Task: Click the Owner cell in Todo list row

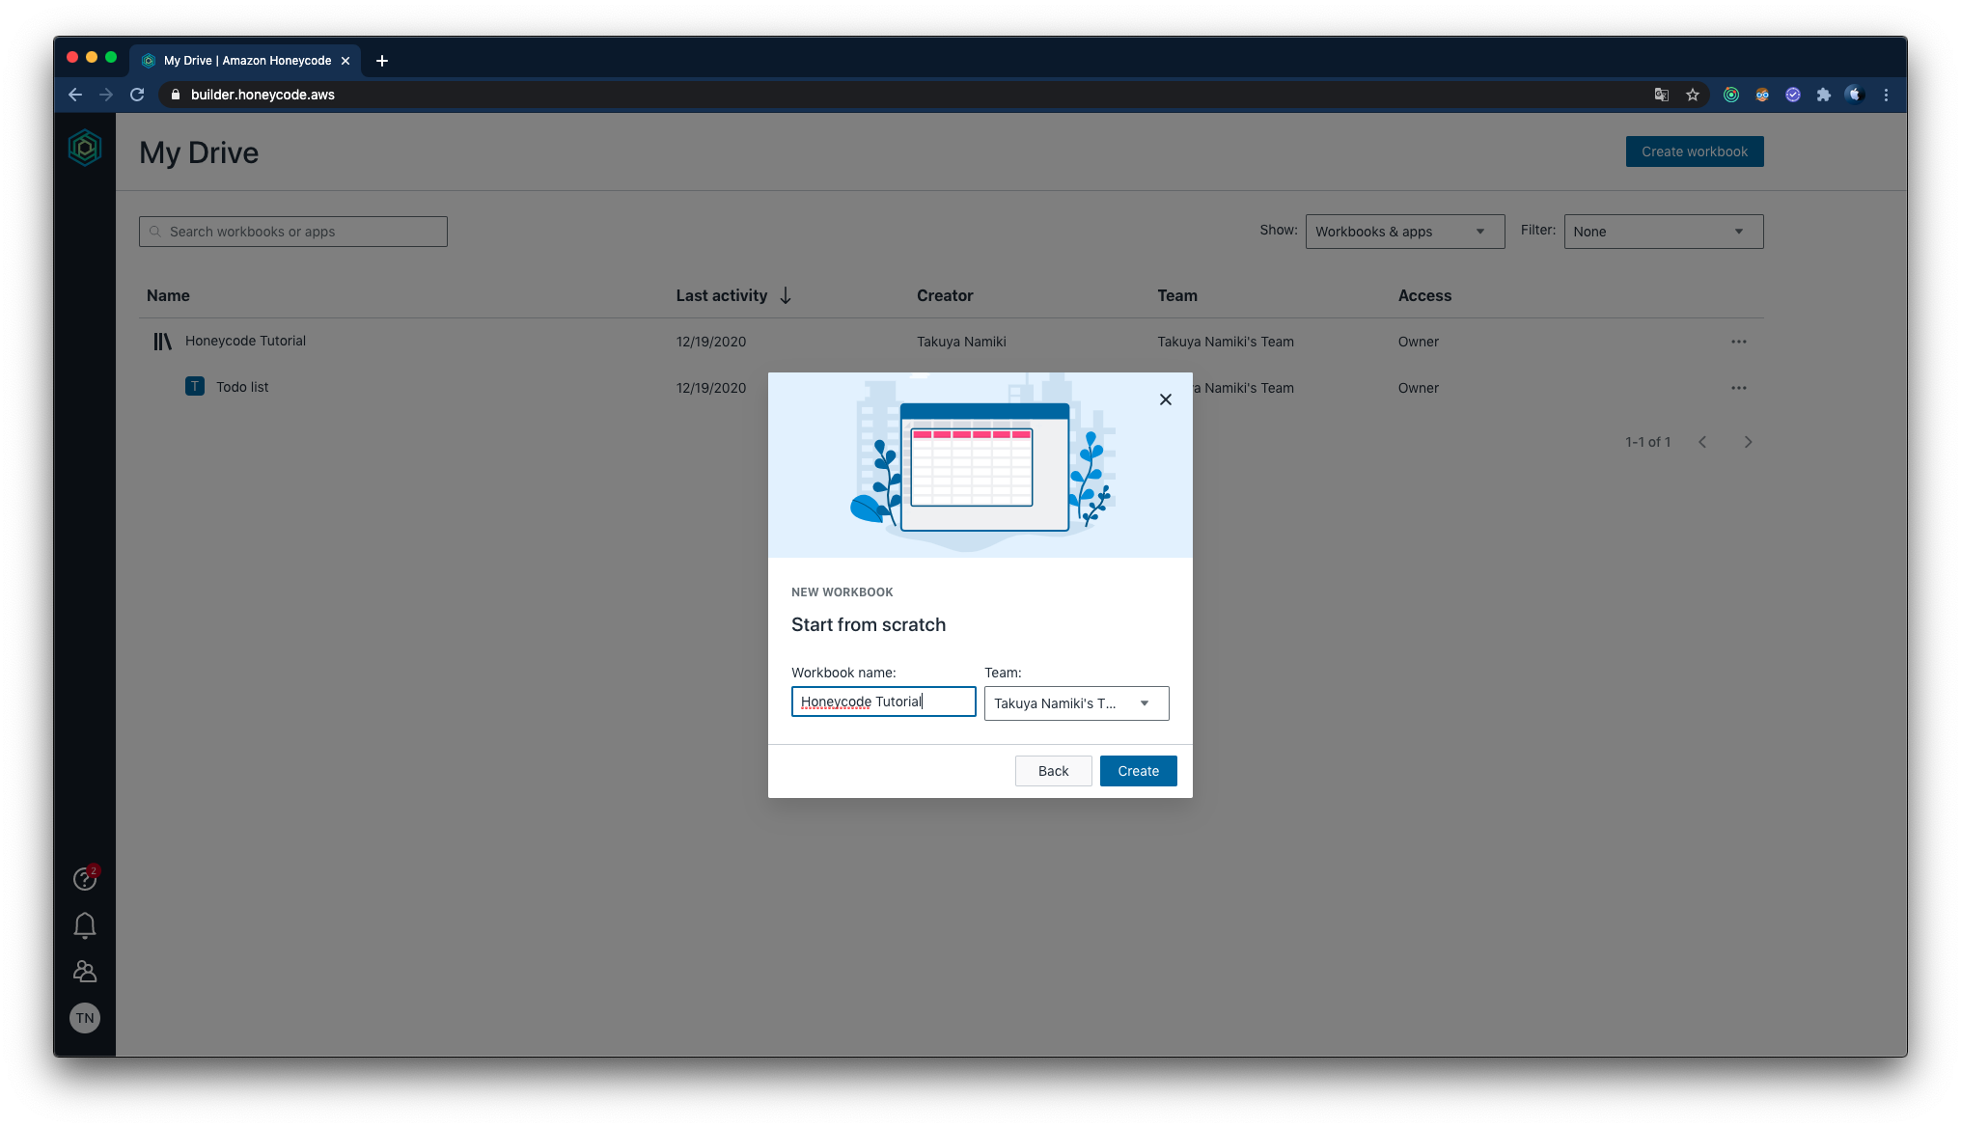Action: tap(1419, 388)
